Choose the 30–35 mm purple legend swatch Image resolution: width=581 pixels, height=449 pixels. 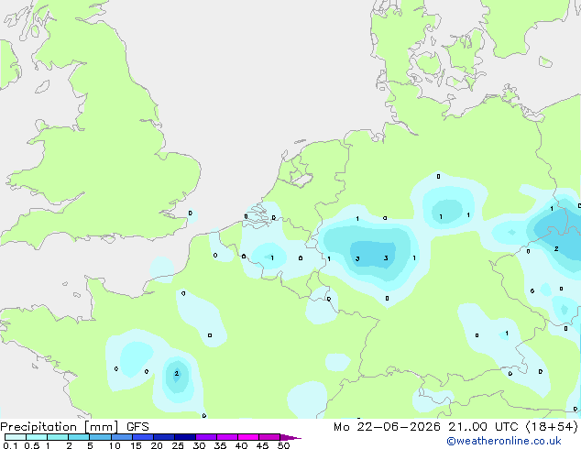coord(206,437)
